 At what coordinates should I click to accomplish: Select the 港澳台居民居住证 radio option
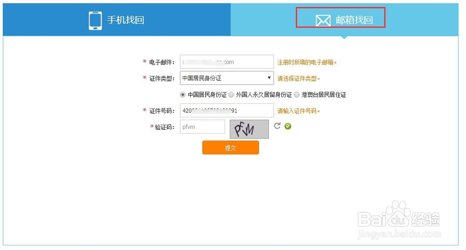tap(296, 95)
